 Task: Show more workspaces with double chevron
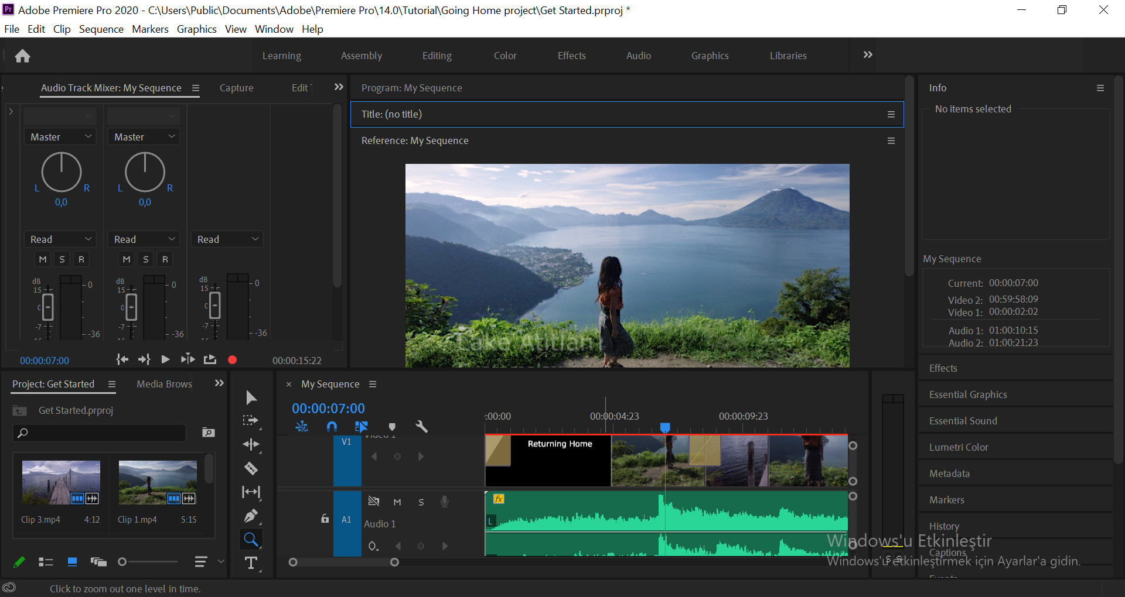(x=868, y=55)
